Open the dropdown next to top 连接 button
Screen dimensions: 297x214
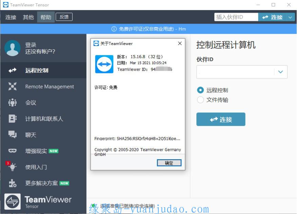[290, 17]
